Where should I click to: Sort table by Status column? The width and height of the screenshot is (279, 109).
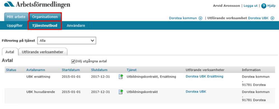(11, 70)
